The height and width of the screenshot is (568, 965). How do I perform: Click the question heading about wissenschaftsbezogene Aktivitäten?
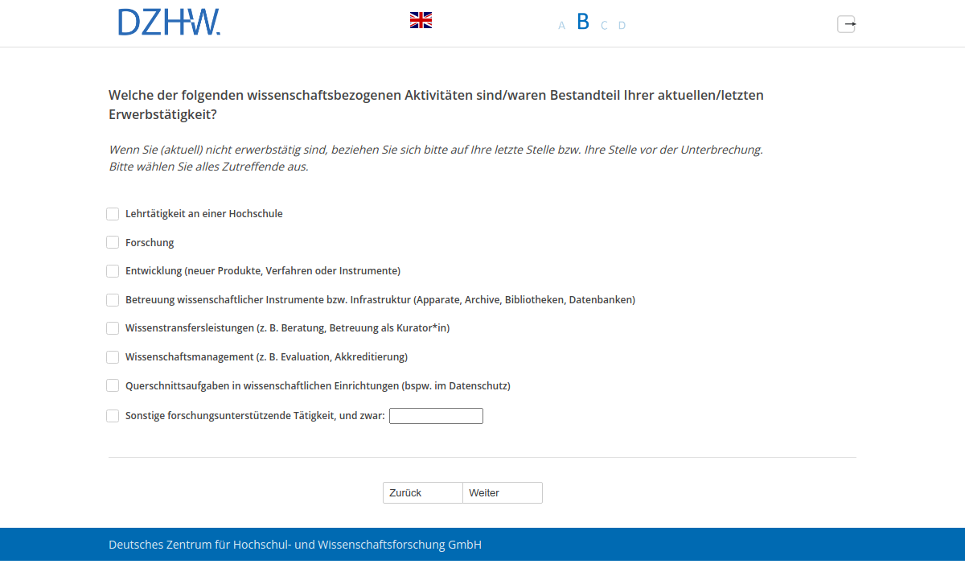pos(436,104)
